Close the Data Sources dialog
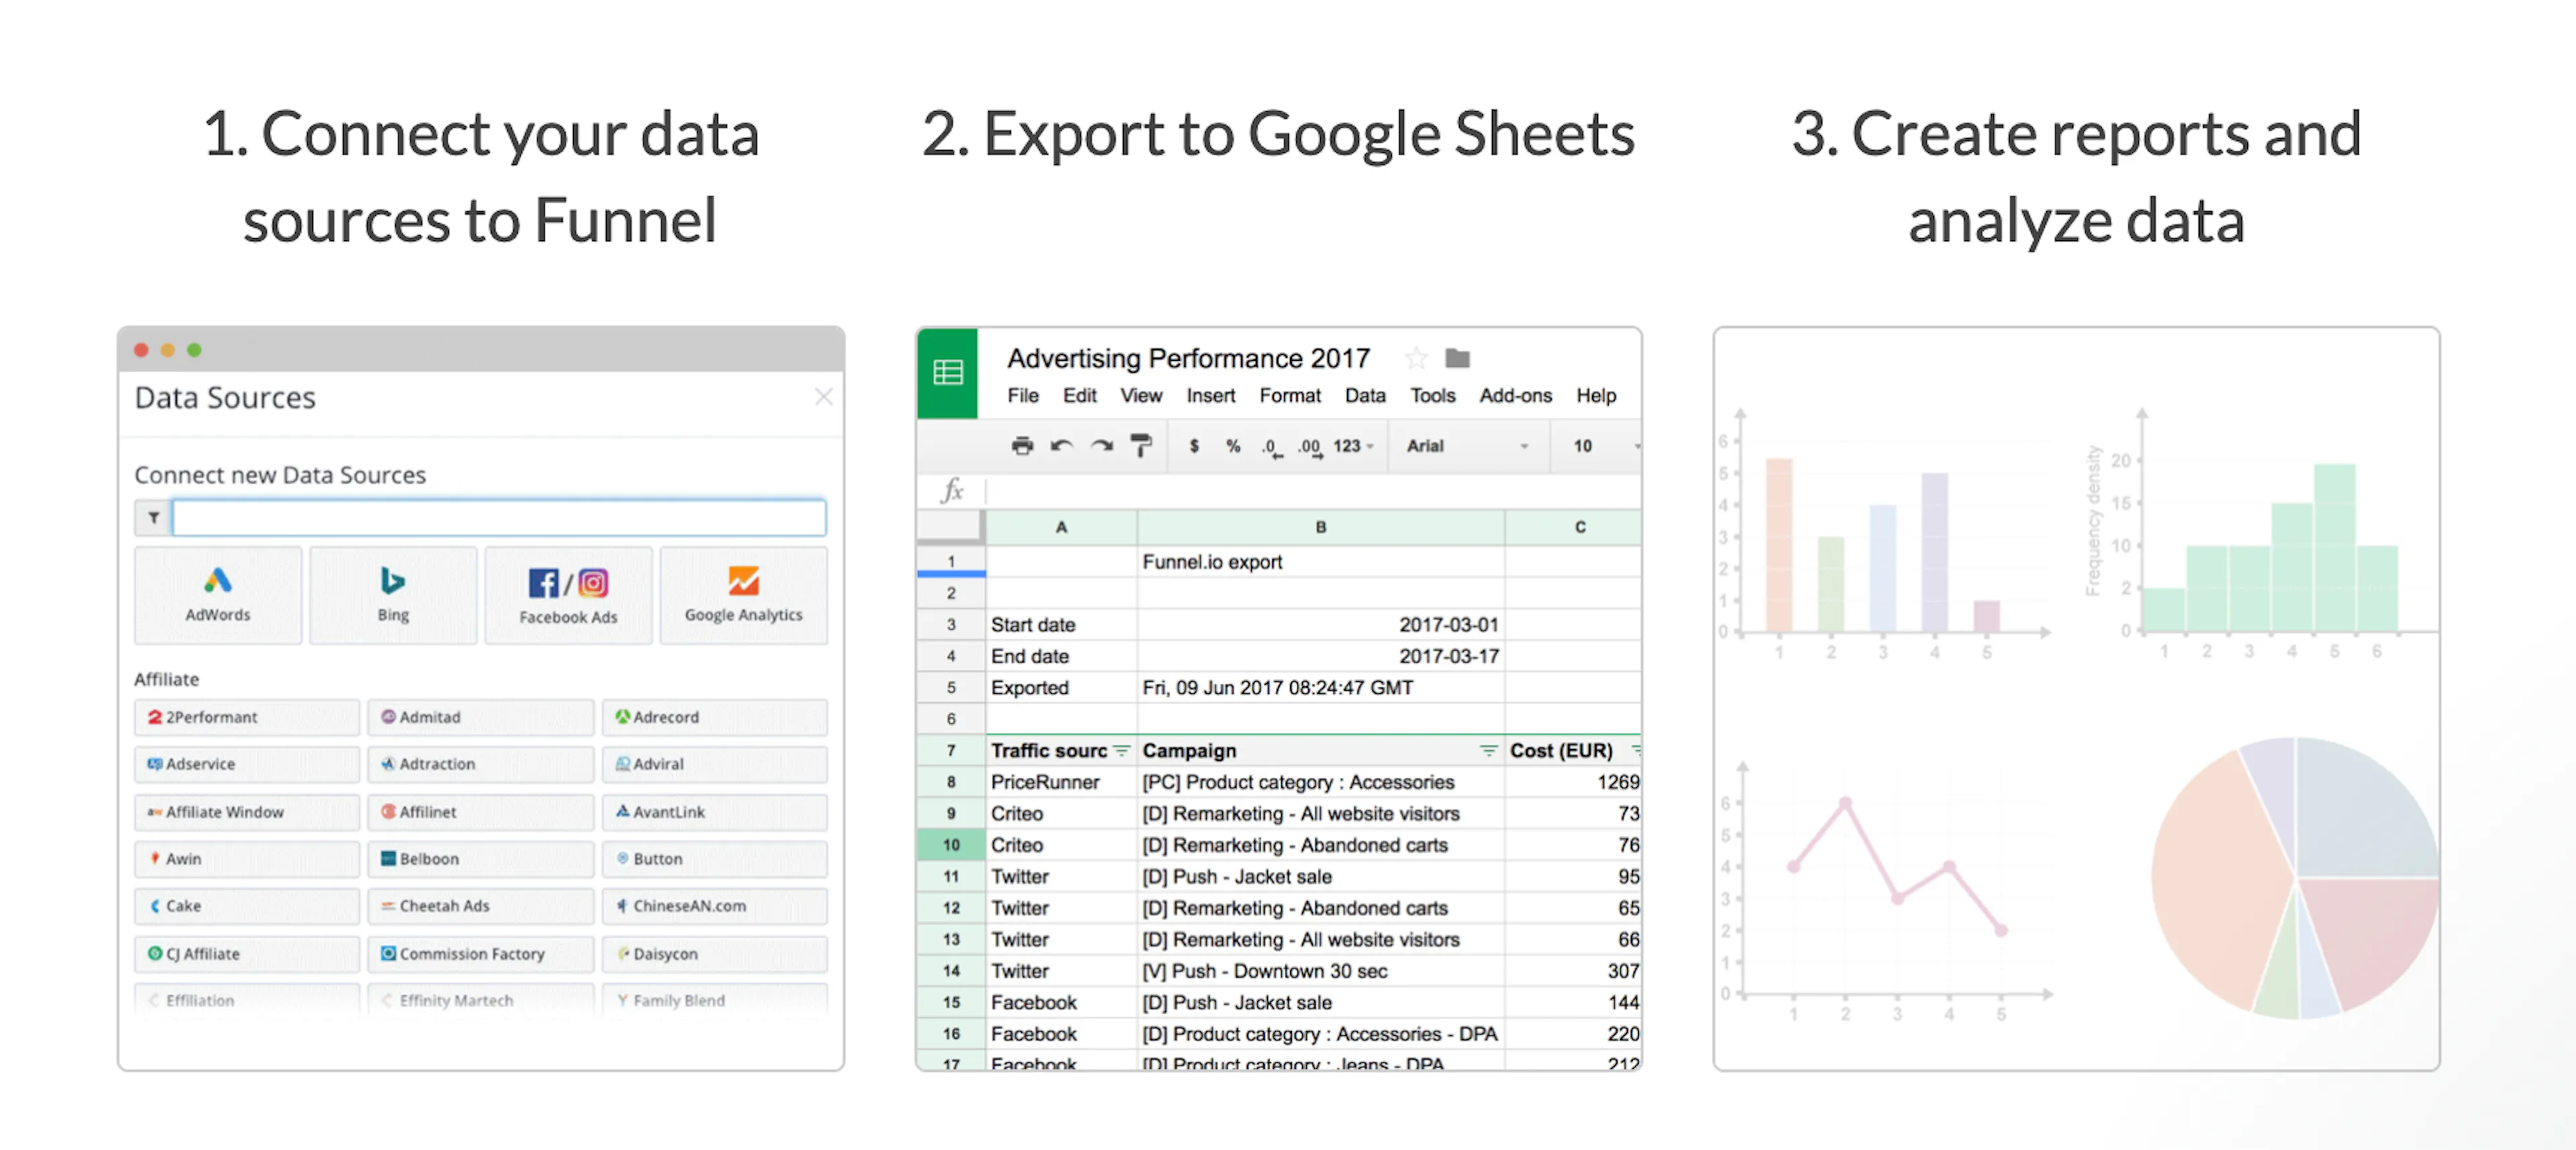Image resolution: width=2576 pixels, height=1150 pixels. tap(823, 397)
